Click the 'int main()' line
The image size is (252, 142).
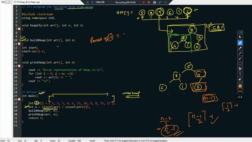click(30, 96)
